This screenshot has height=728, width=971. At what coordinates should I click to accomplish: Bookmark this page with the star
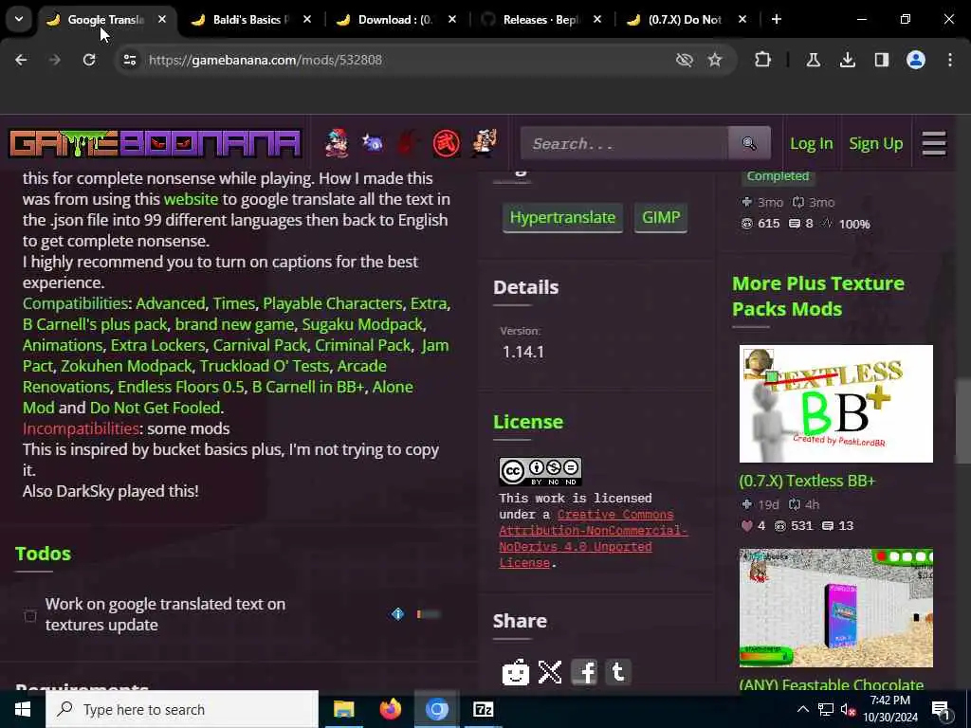(715, 60)
